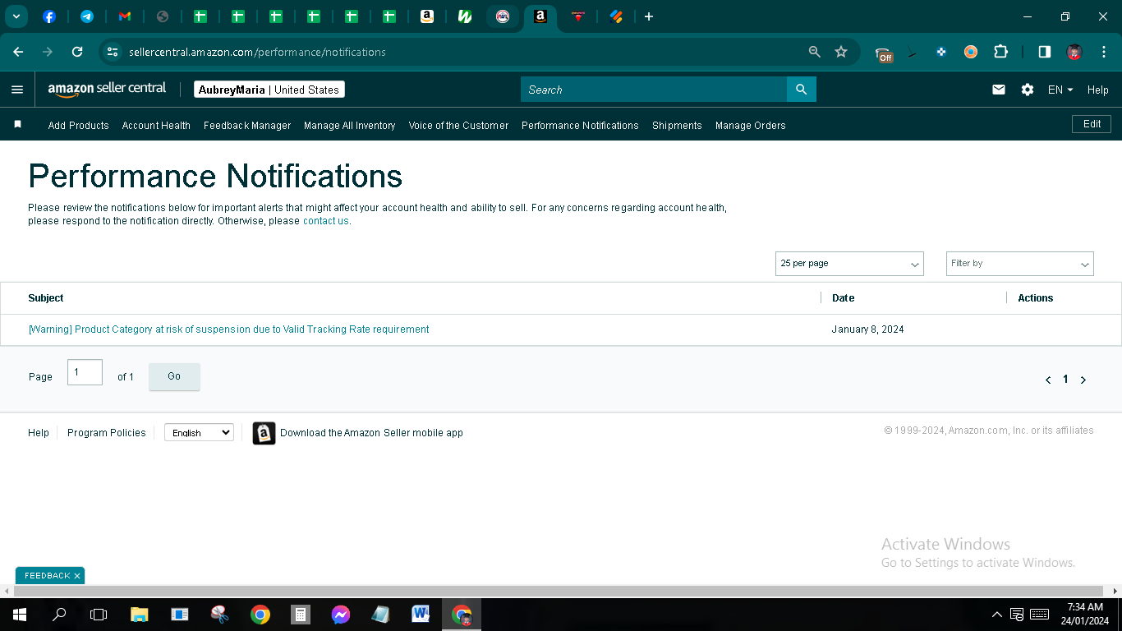
Task: Open Messenger from the taskbar
Action: click(x=341, y=615)
